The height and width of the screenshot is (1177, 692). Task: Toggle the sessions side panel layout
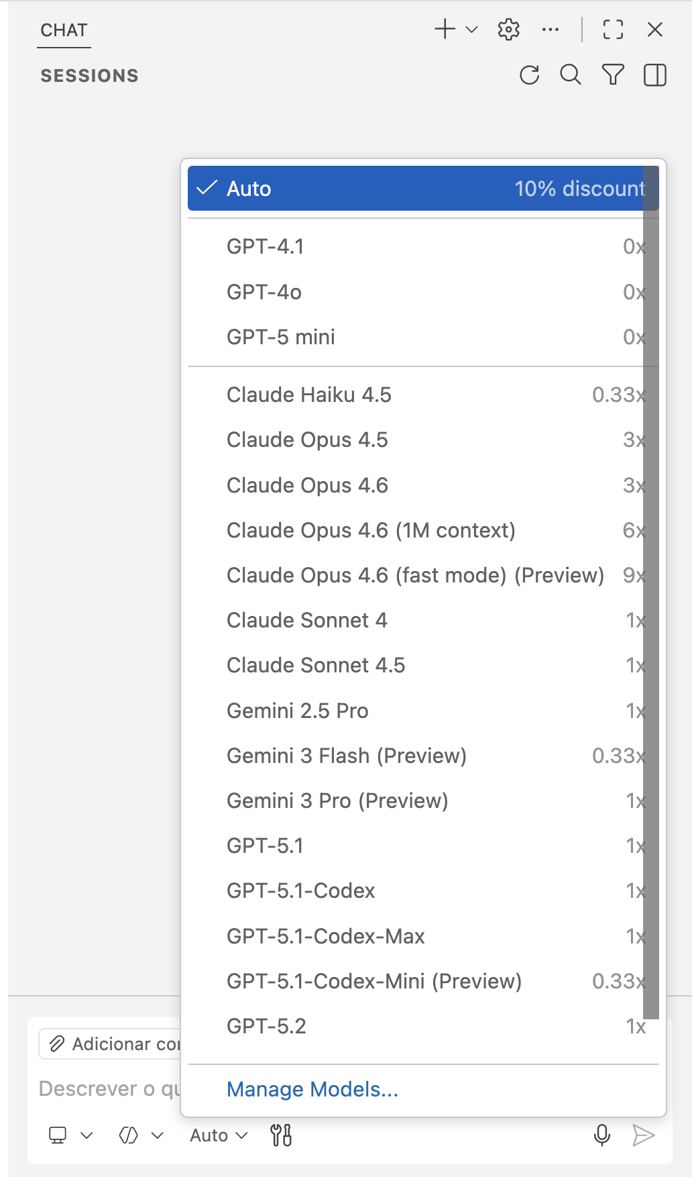coord(655,75)
